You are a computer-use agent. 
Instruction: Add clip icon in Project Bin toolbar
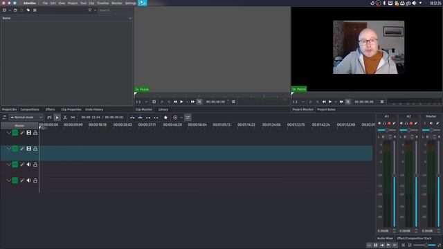click(x=4, y=10)
